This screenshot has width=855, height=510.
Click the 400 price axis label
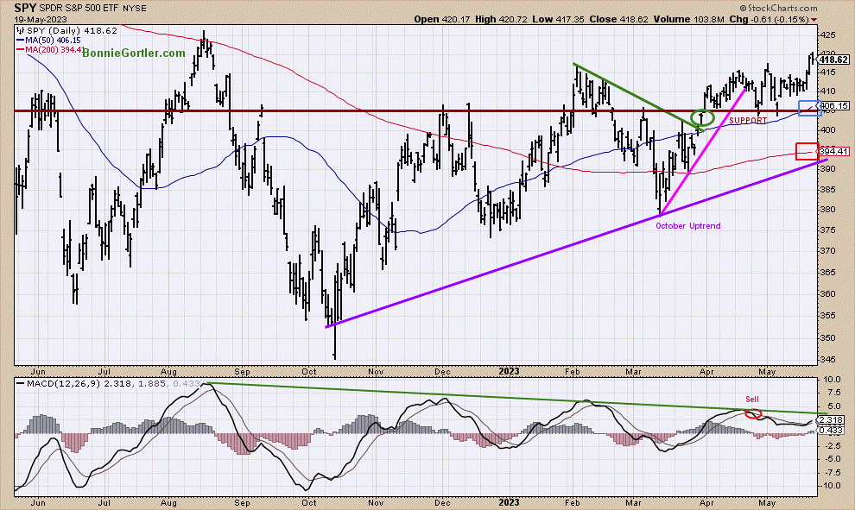827,129
